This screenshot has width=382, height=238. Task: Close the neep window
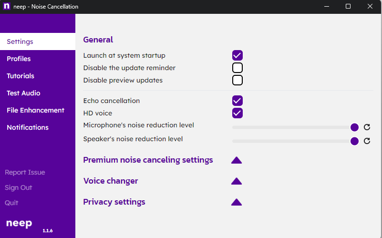(370, 7)
